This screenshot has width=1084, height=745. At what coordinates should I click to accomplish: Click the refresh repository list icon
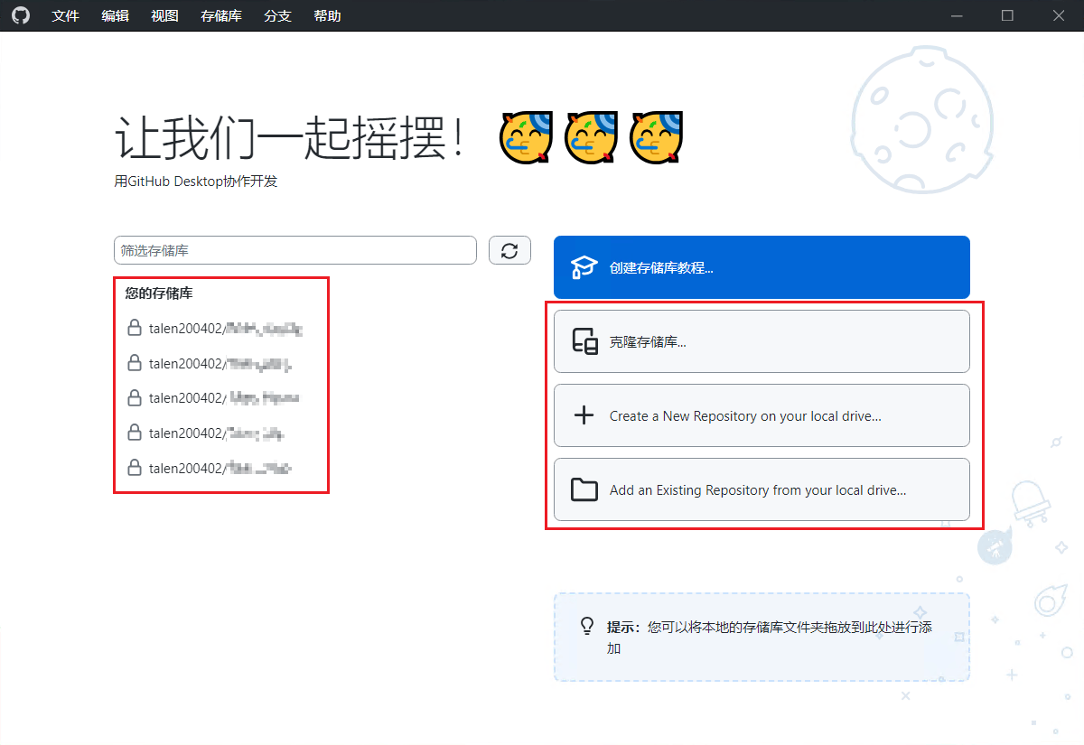pyautogui.click(x=509, y=250)
